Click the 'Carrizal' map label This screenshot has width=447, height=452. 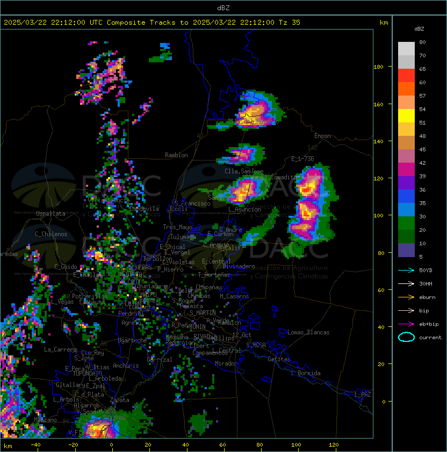coord(160,360)
